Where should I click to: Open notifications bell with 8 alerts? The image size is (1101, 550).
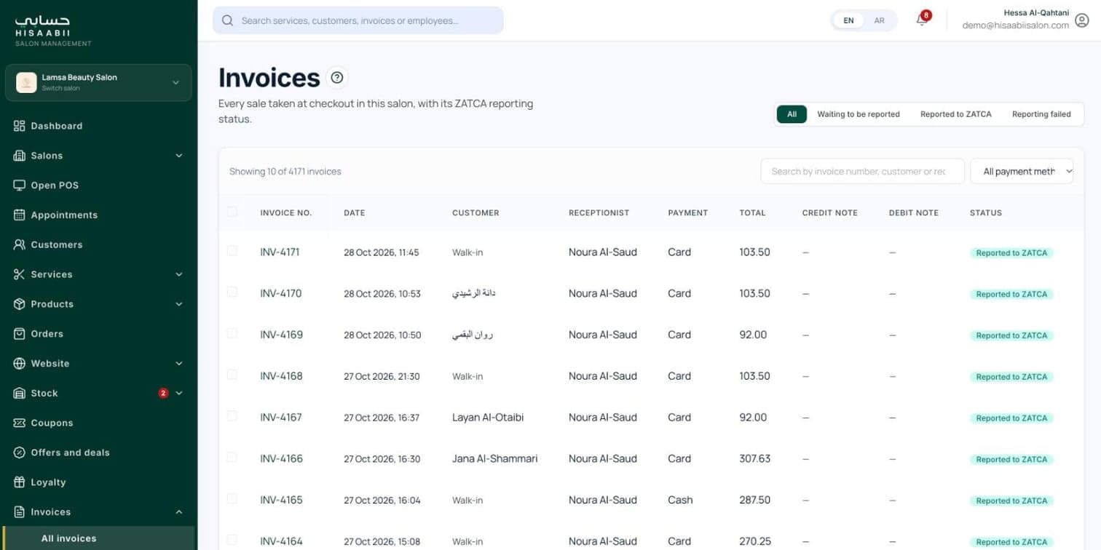[922, 20]
